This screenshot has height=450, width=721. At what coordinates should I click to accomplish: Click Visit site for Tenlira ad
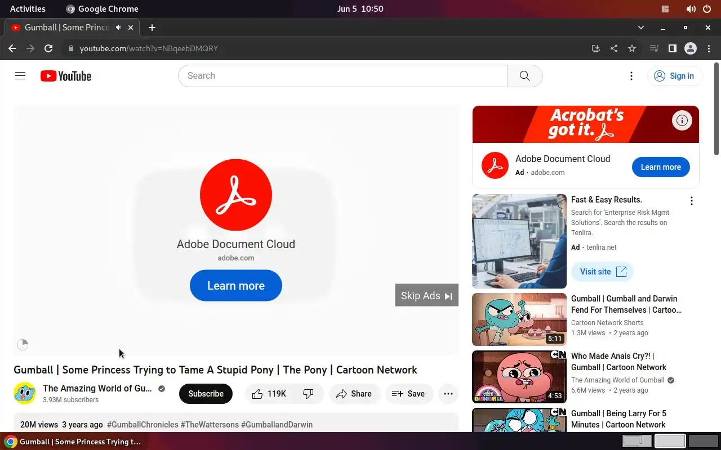click(x=602, y=272)
